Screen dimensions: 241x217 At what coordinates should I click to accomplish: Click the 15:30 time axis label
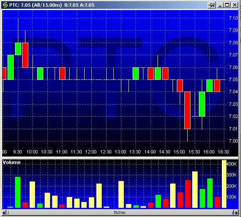[194, 152]
